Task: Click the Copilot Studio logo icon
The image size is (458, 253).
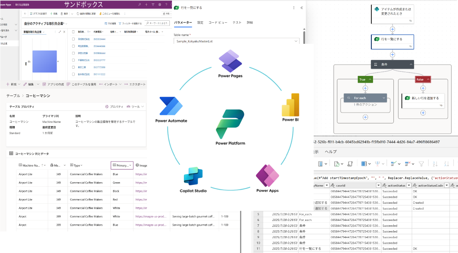Action: click(x=193, y=178)
